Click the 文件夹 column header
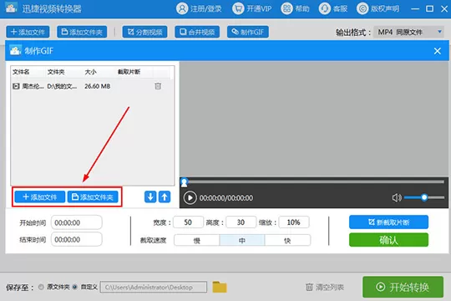Viewport: 451px width, 301px height. point(56,72)
